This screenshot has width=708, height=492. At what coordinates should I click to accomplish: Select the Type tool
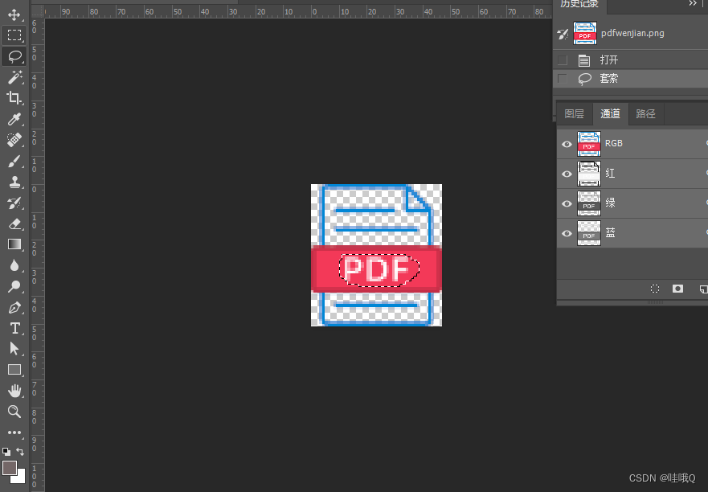click(x=14, y=328)
